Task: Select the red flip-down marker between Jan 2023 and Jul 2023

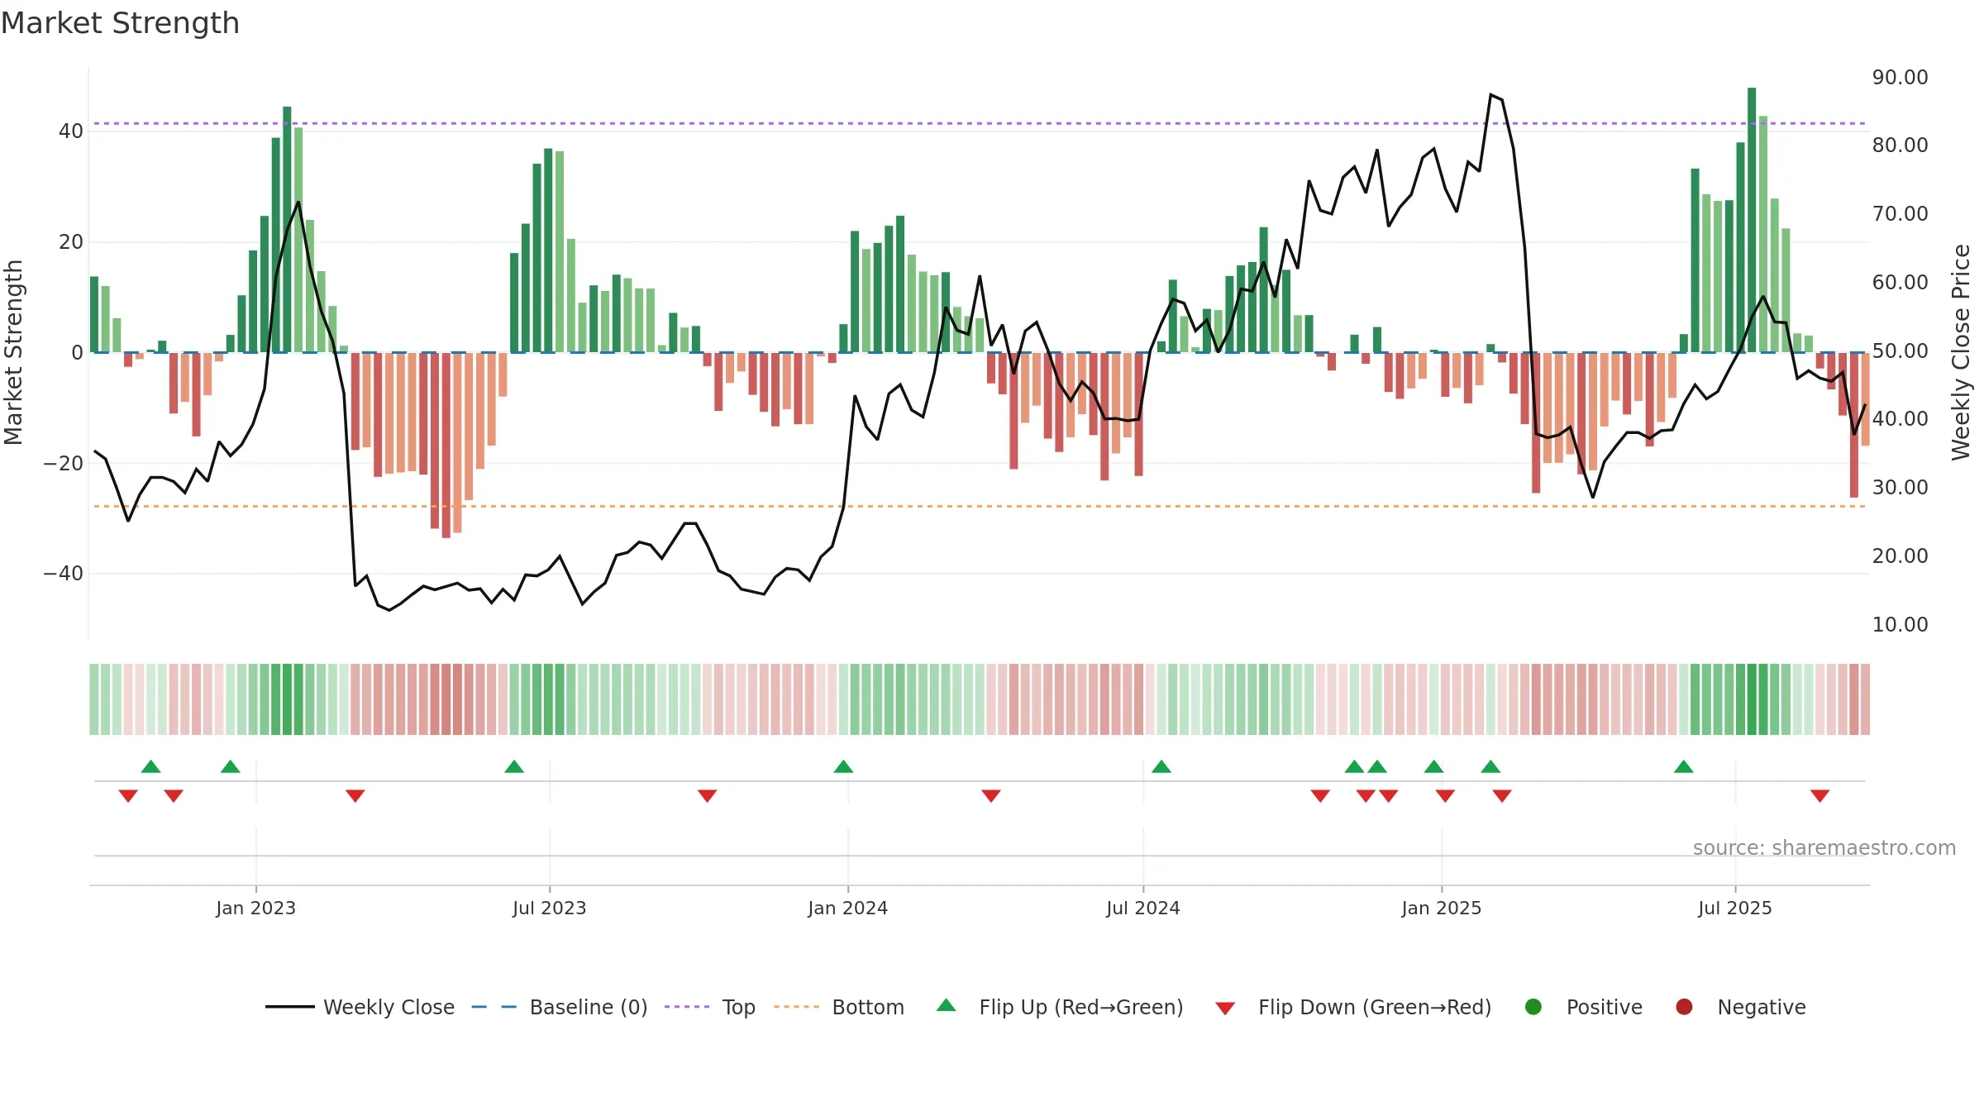Action: (x=355, y=796)
